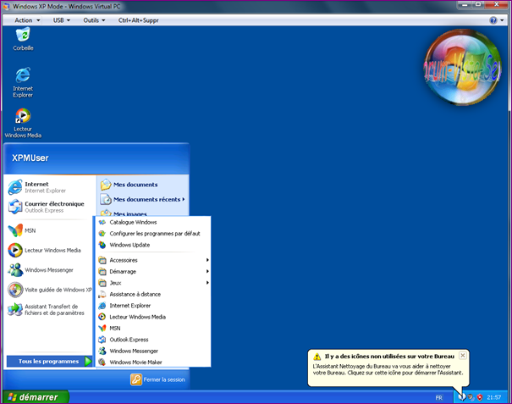This screenshot has width=512, height=404.
Task: Open the Mes documents folder
Action: [144, 185]
